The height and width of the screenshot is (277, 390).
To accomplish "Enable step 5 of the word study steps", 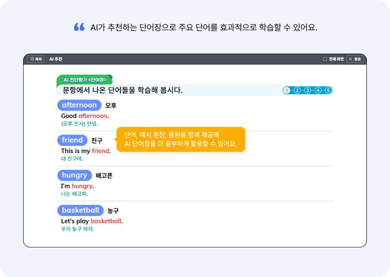I will 328,90.
